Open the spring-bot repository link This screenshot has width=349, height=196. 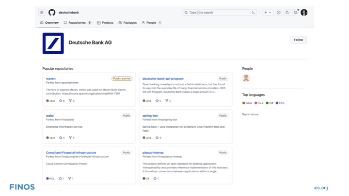(150, 116)
